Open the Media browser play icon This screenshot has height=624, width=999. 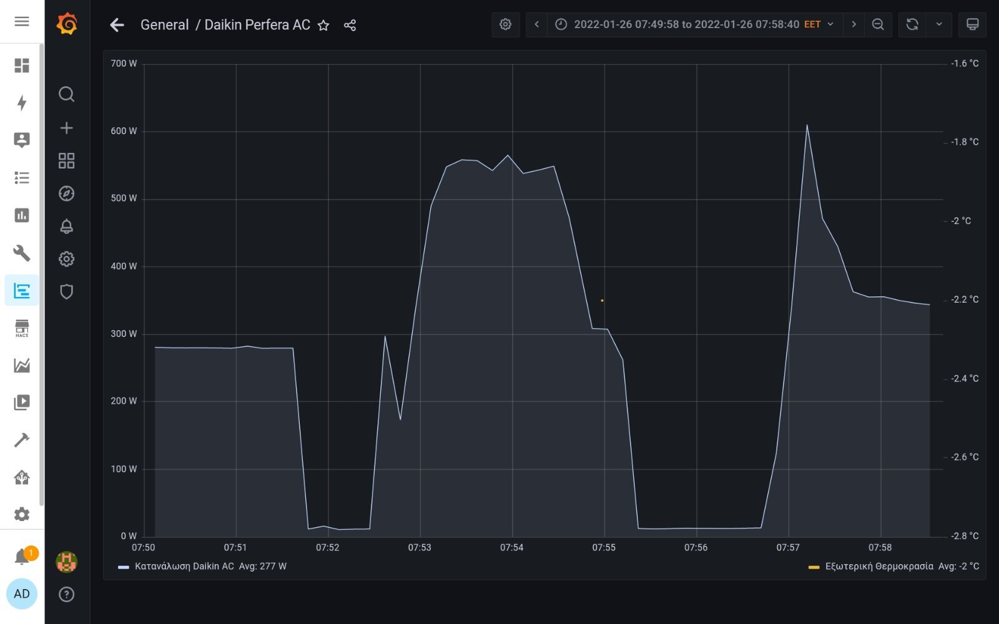22,402
